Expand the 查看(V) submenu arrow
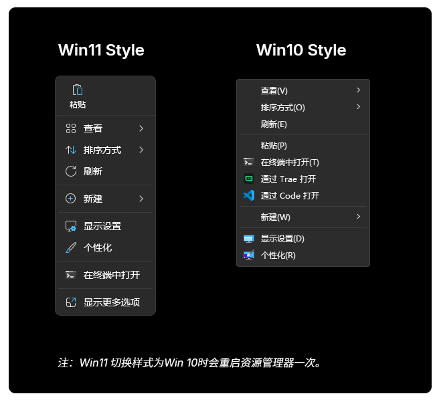439x404 pixels. pos(359,90)
